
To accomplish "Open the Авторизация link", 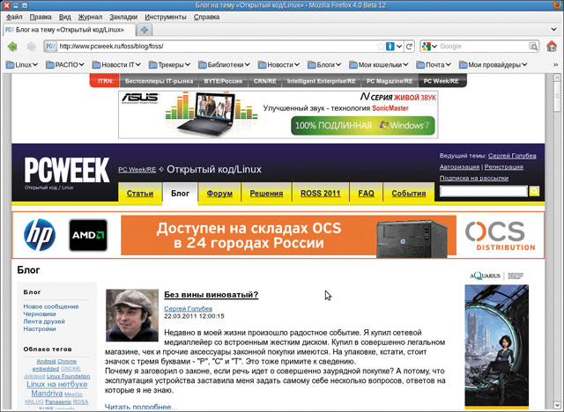I will (x=459, y=167).
